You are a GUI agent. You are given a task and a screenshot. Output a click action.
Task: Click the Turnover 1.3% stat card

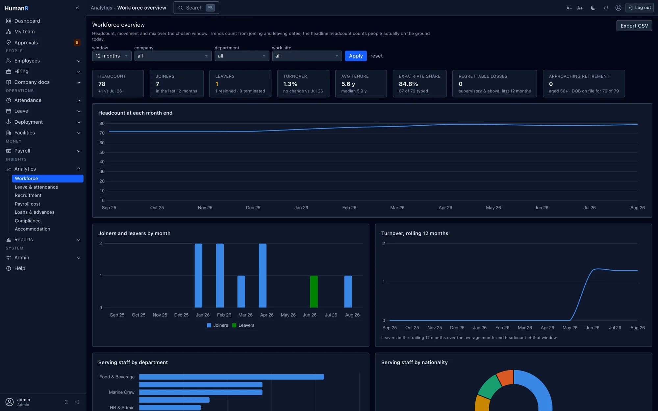(303, 84)
